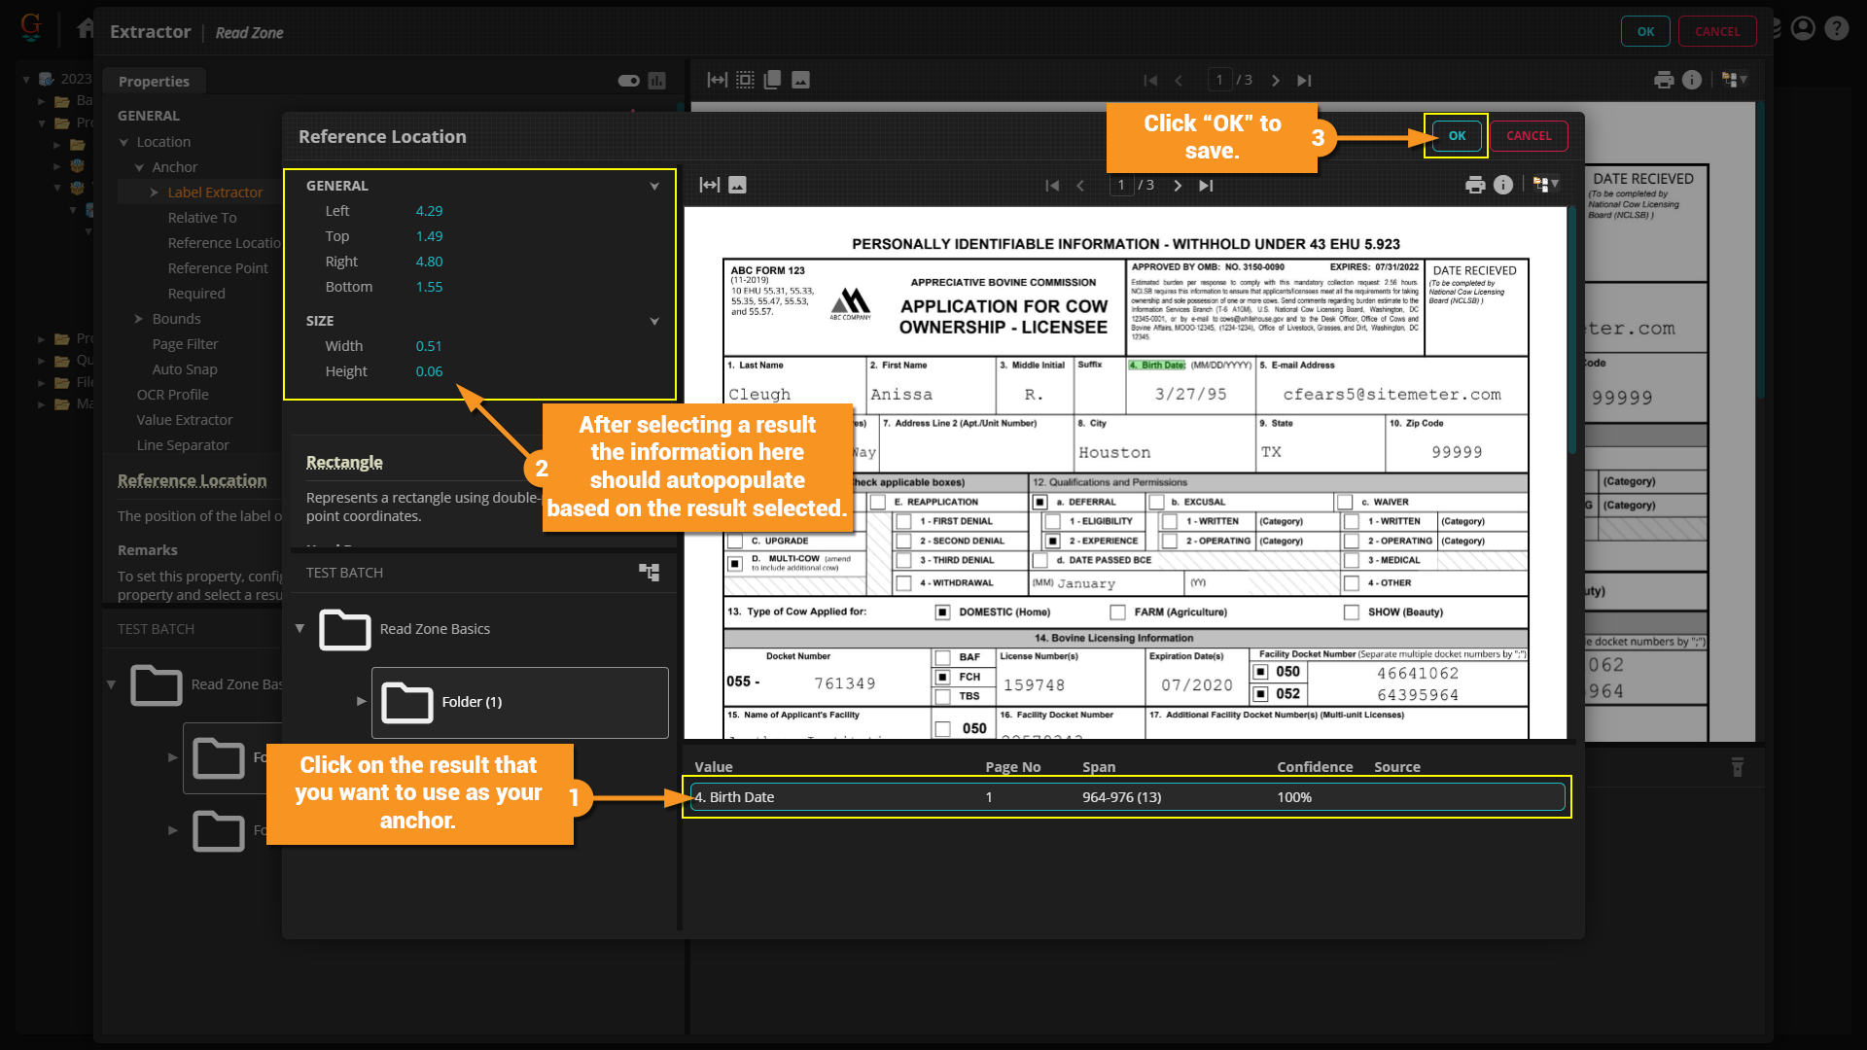Open batch tree dropdown in dialog toolbar
Image resolution: width=1867 pixels, height=1050 pixels.
coord(1545,185)
